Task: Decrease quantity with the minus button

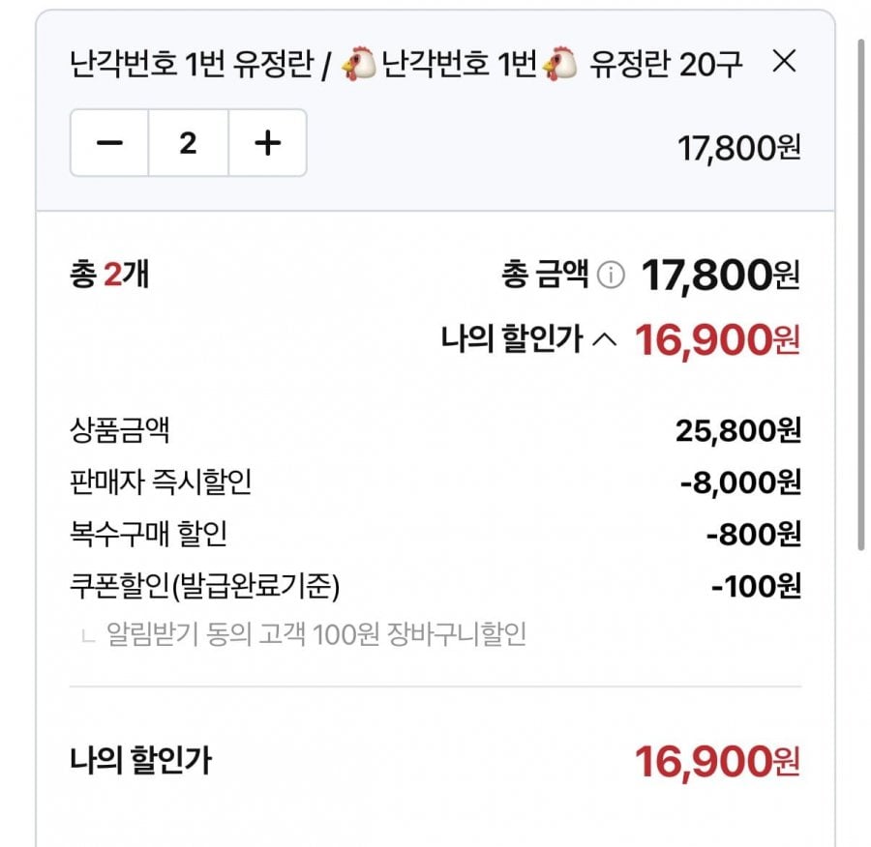Action: 109,143
